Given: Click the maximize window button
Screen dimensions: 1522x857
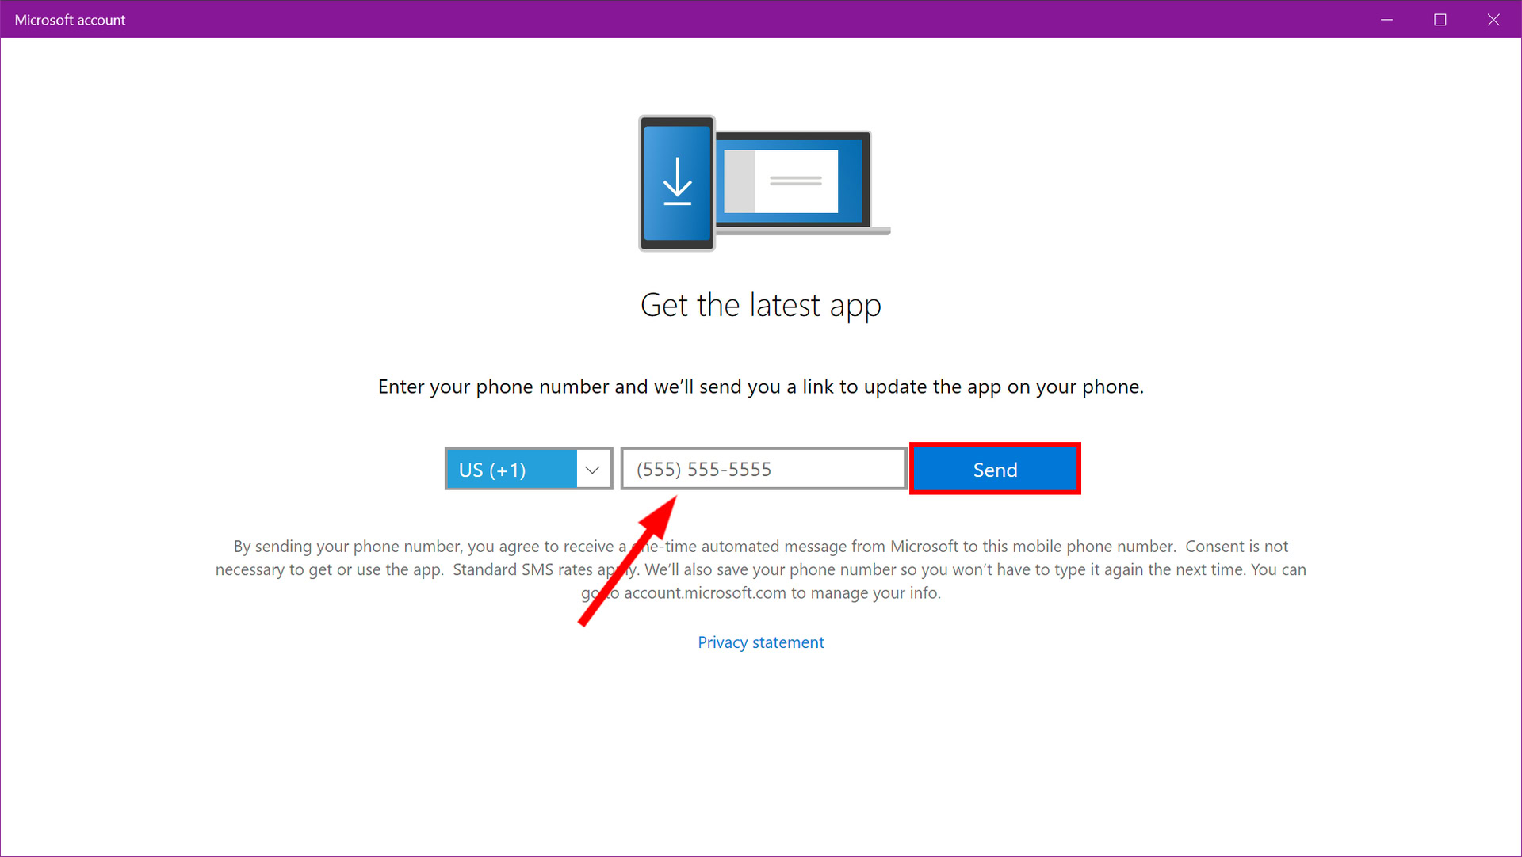Looking at the screenshot, I should [x=1440, y=19].
